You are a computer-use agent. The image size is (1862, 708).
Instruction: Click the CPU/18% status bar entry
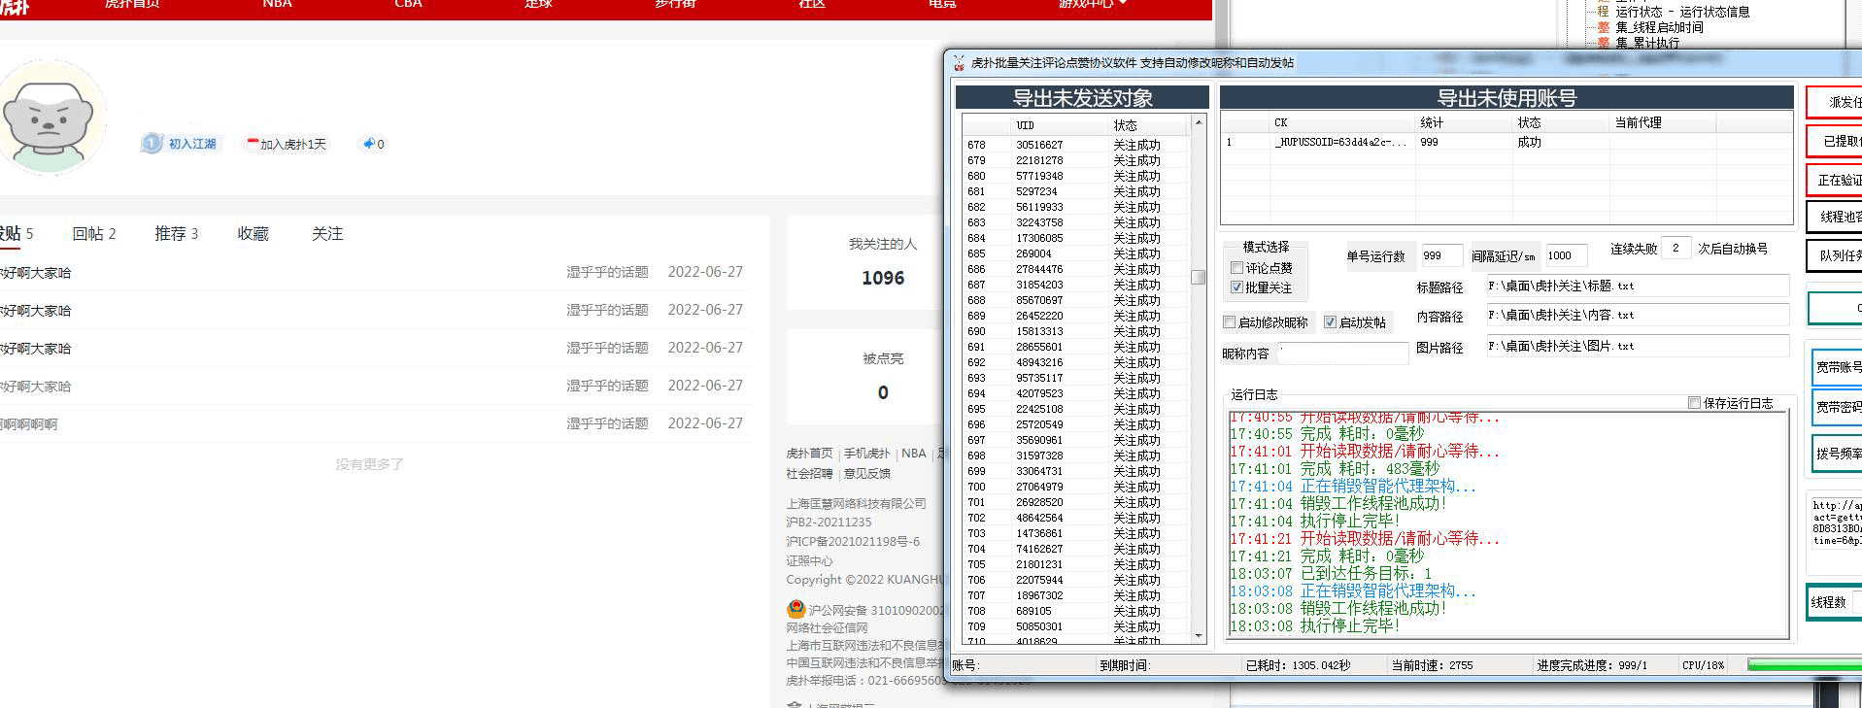click(1703, 665)
